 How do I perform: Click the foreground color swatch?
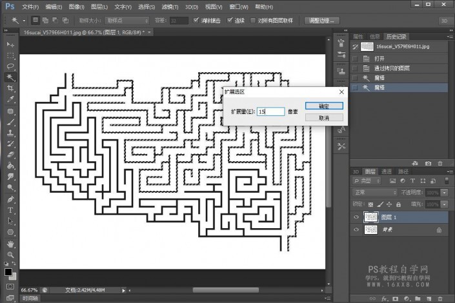8,271
